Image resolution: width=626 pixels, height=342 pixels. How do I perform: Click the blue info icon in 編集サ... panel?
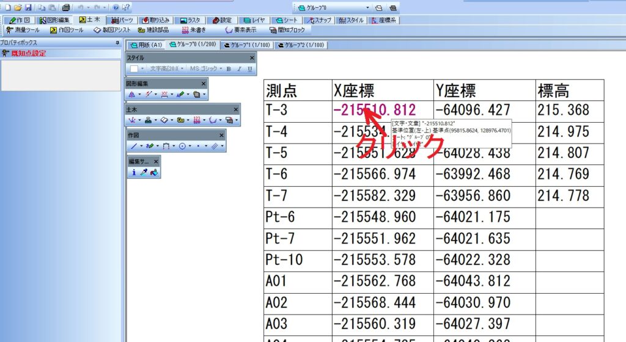(134, 173)
